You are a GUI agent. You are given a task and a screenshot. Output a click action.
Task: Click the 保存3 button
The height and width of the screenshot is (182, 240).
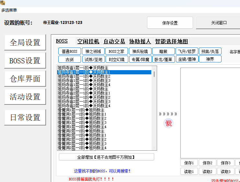[x=226, y=163]
